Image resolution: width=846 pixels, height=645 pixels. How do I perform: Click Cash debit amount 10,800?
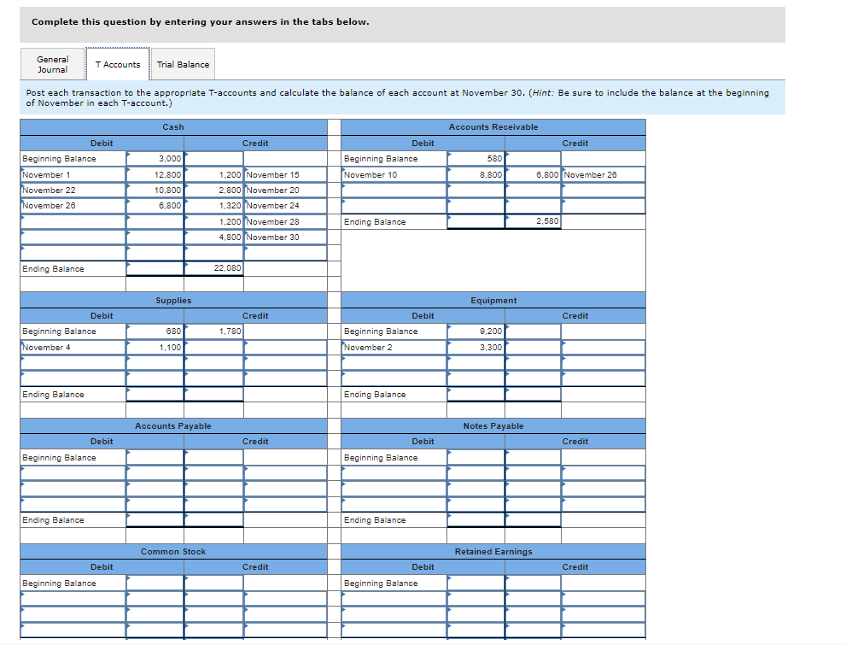[155, 191]
